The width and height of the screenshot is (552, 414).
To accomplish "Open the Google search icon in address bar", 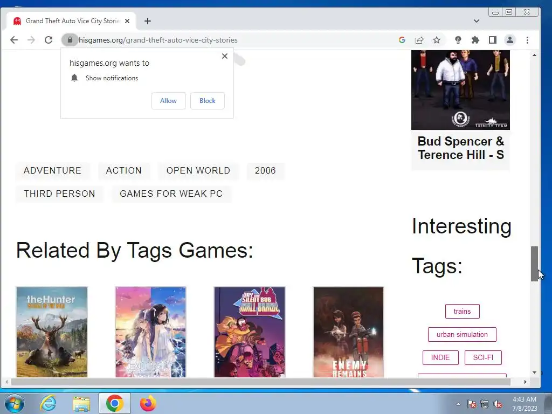I will tap(402, 40).
